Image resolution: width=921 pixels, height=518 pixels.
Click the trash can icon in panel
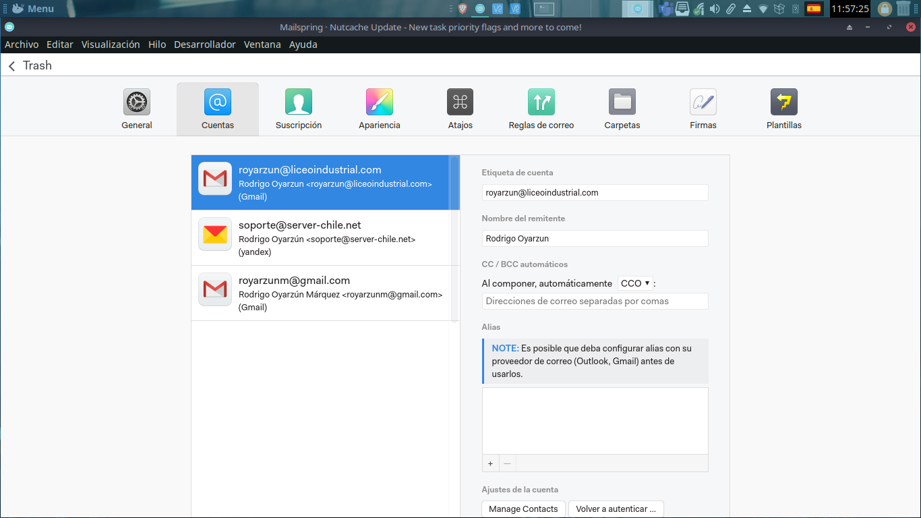(903, 9)
